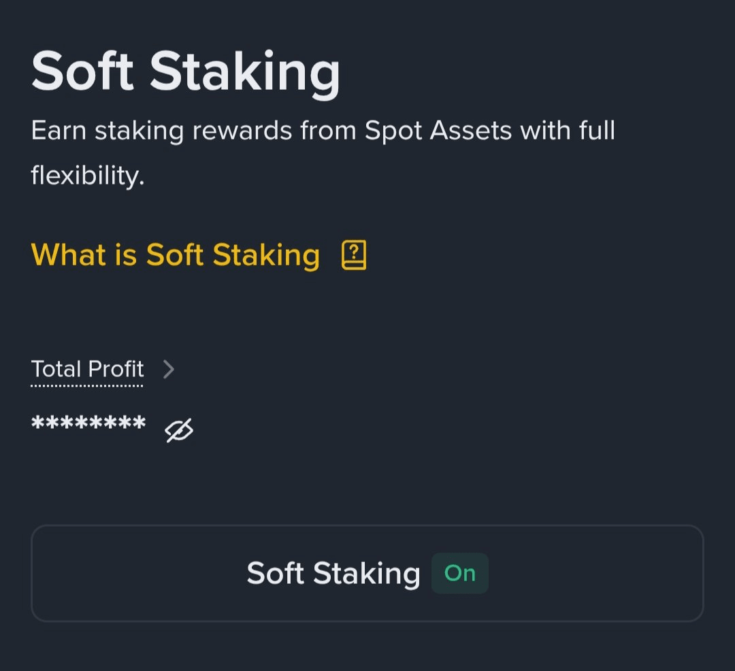The image size is (735, 671).
Task: Click the chevron next to Total Profit
Action: tap(169, 370)
